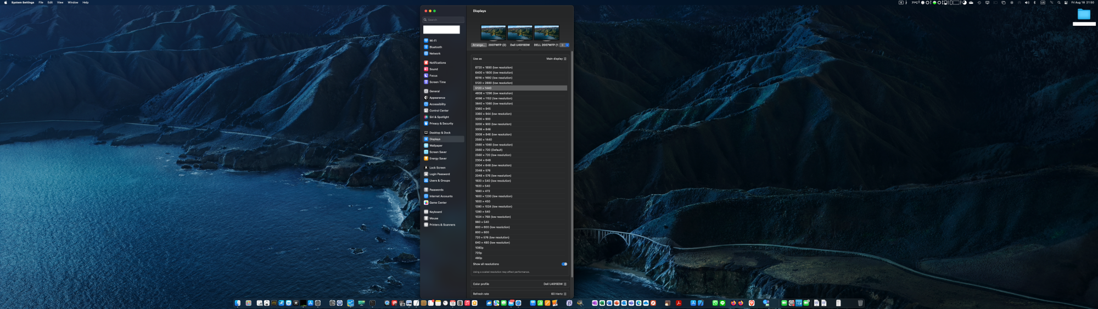Open View menu in menu bar
The width and height of the screenshot is (1098, 309).
[x=60, y=2]
